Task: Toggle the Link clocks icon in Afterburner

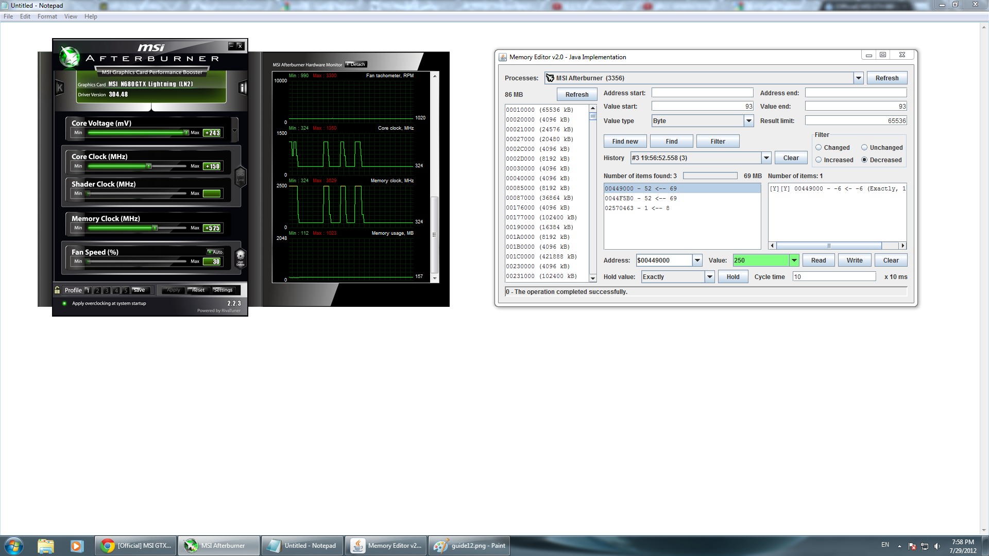Action: pos(240,177)
